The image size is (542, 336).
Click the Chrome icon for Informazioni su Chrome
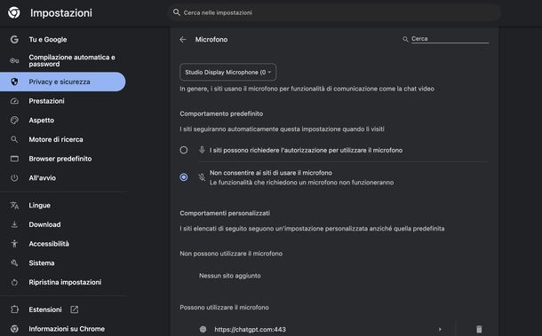[14, 329]
